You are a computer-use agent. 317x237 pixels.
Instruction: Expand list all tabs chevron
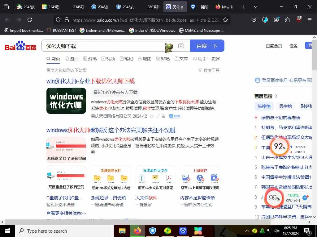256,7
